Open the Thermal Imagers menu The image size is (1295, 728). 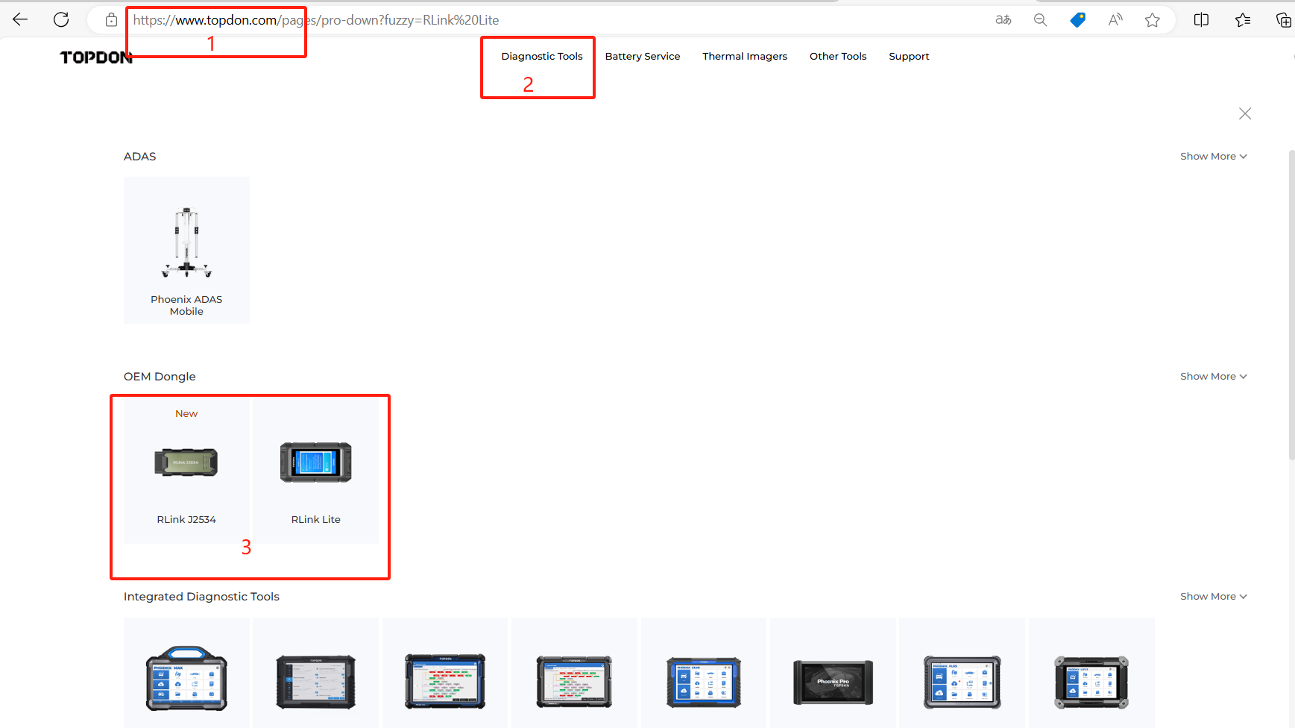[x=745, y=56]
